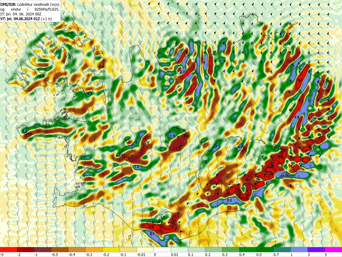This screenshot has width=342, height=257.
Task: Select the teal legend swatch between 0.7 and 1
Action: pos(282,249)
